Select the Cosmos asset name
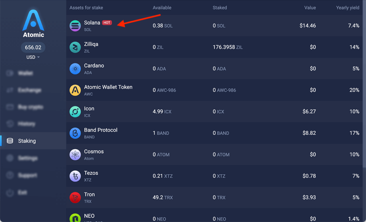This screenshot has width=366, height=222. click(x=94, y=151)
